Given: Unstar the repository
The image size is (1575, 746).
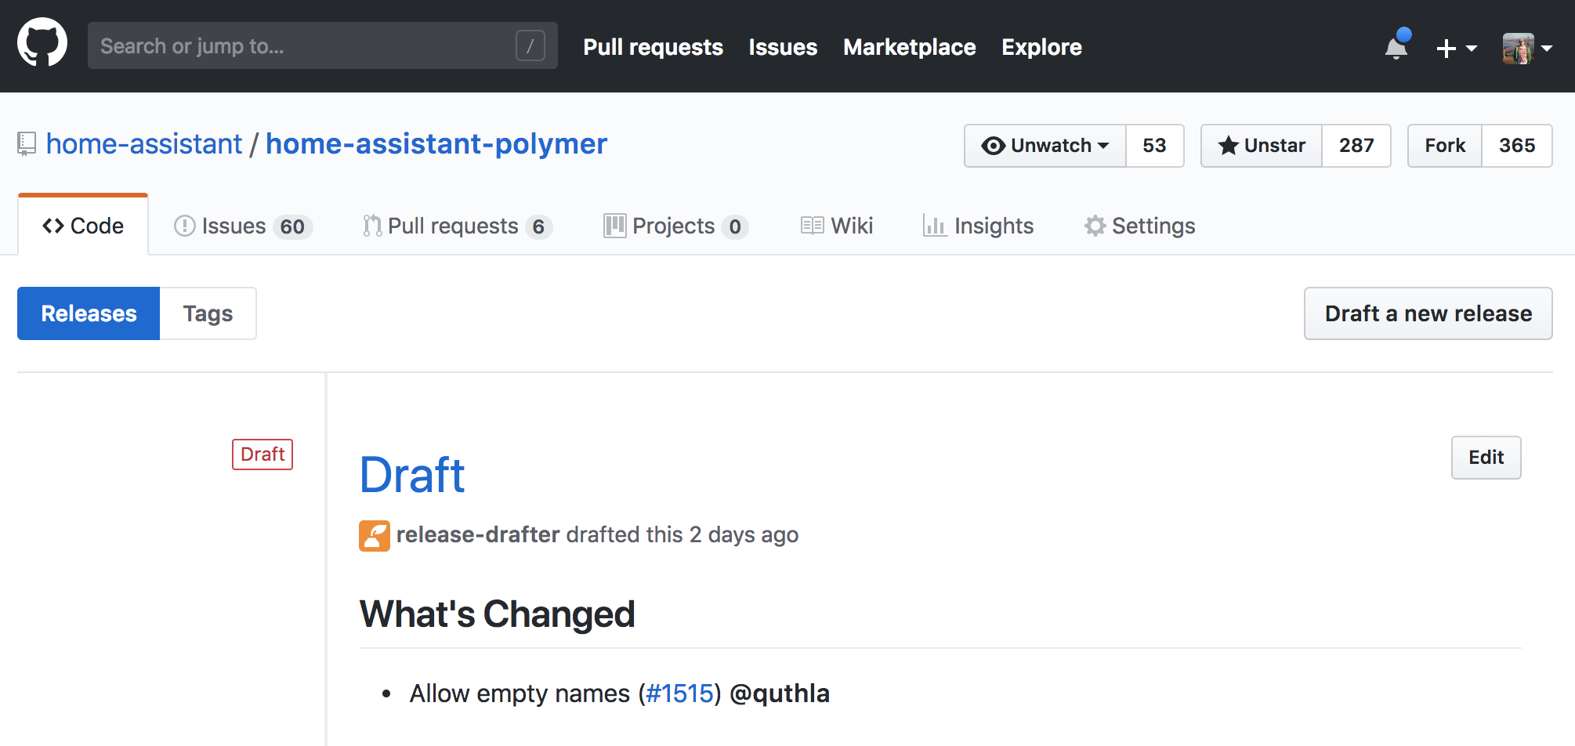Looking at the screenshot, I should pos(1260,146).
